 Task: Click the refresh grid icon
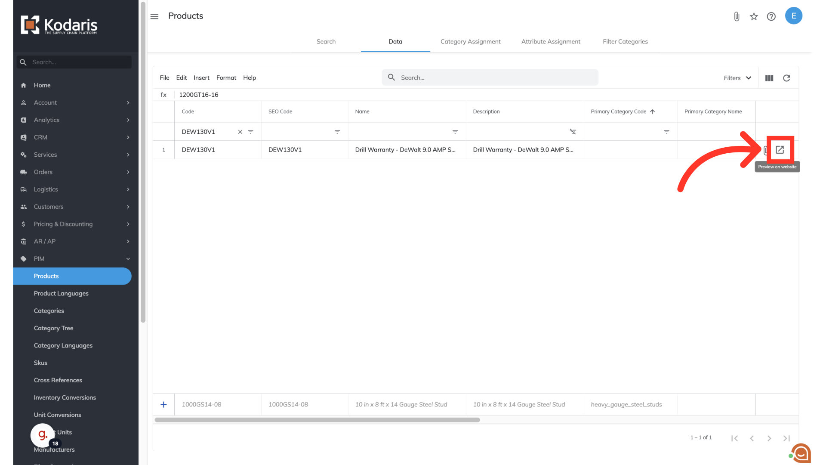[x=786, y=78]
